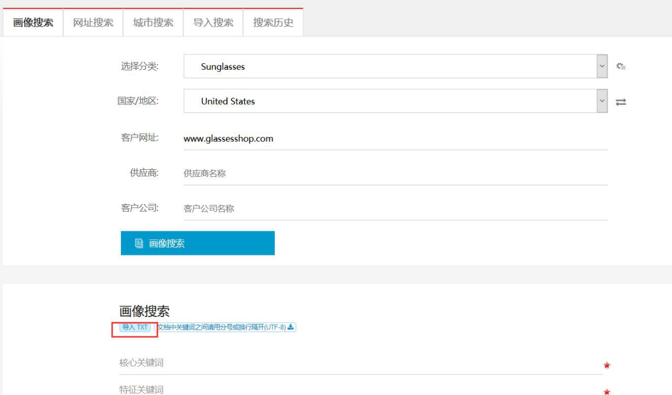Click the red star beside 特征关键词
This screenshot has height=395, width=672.
coord(607,392)
